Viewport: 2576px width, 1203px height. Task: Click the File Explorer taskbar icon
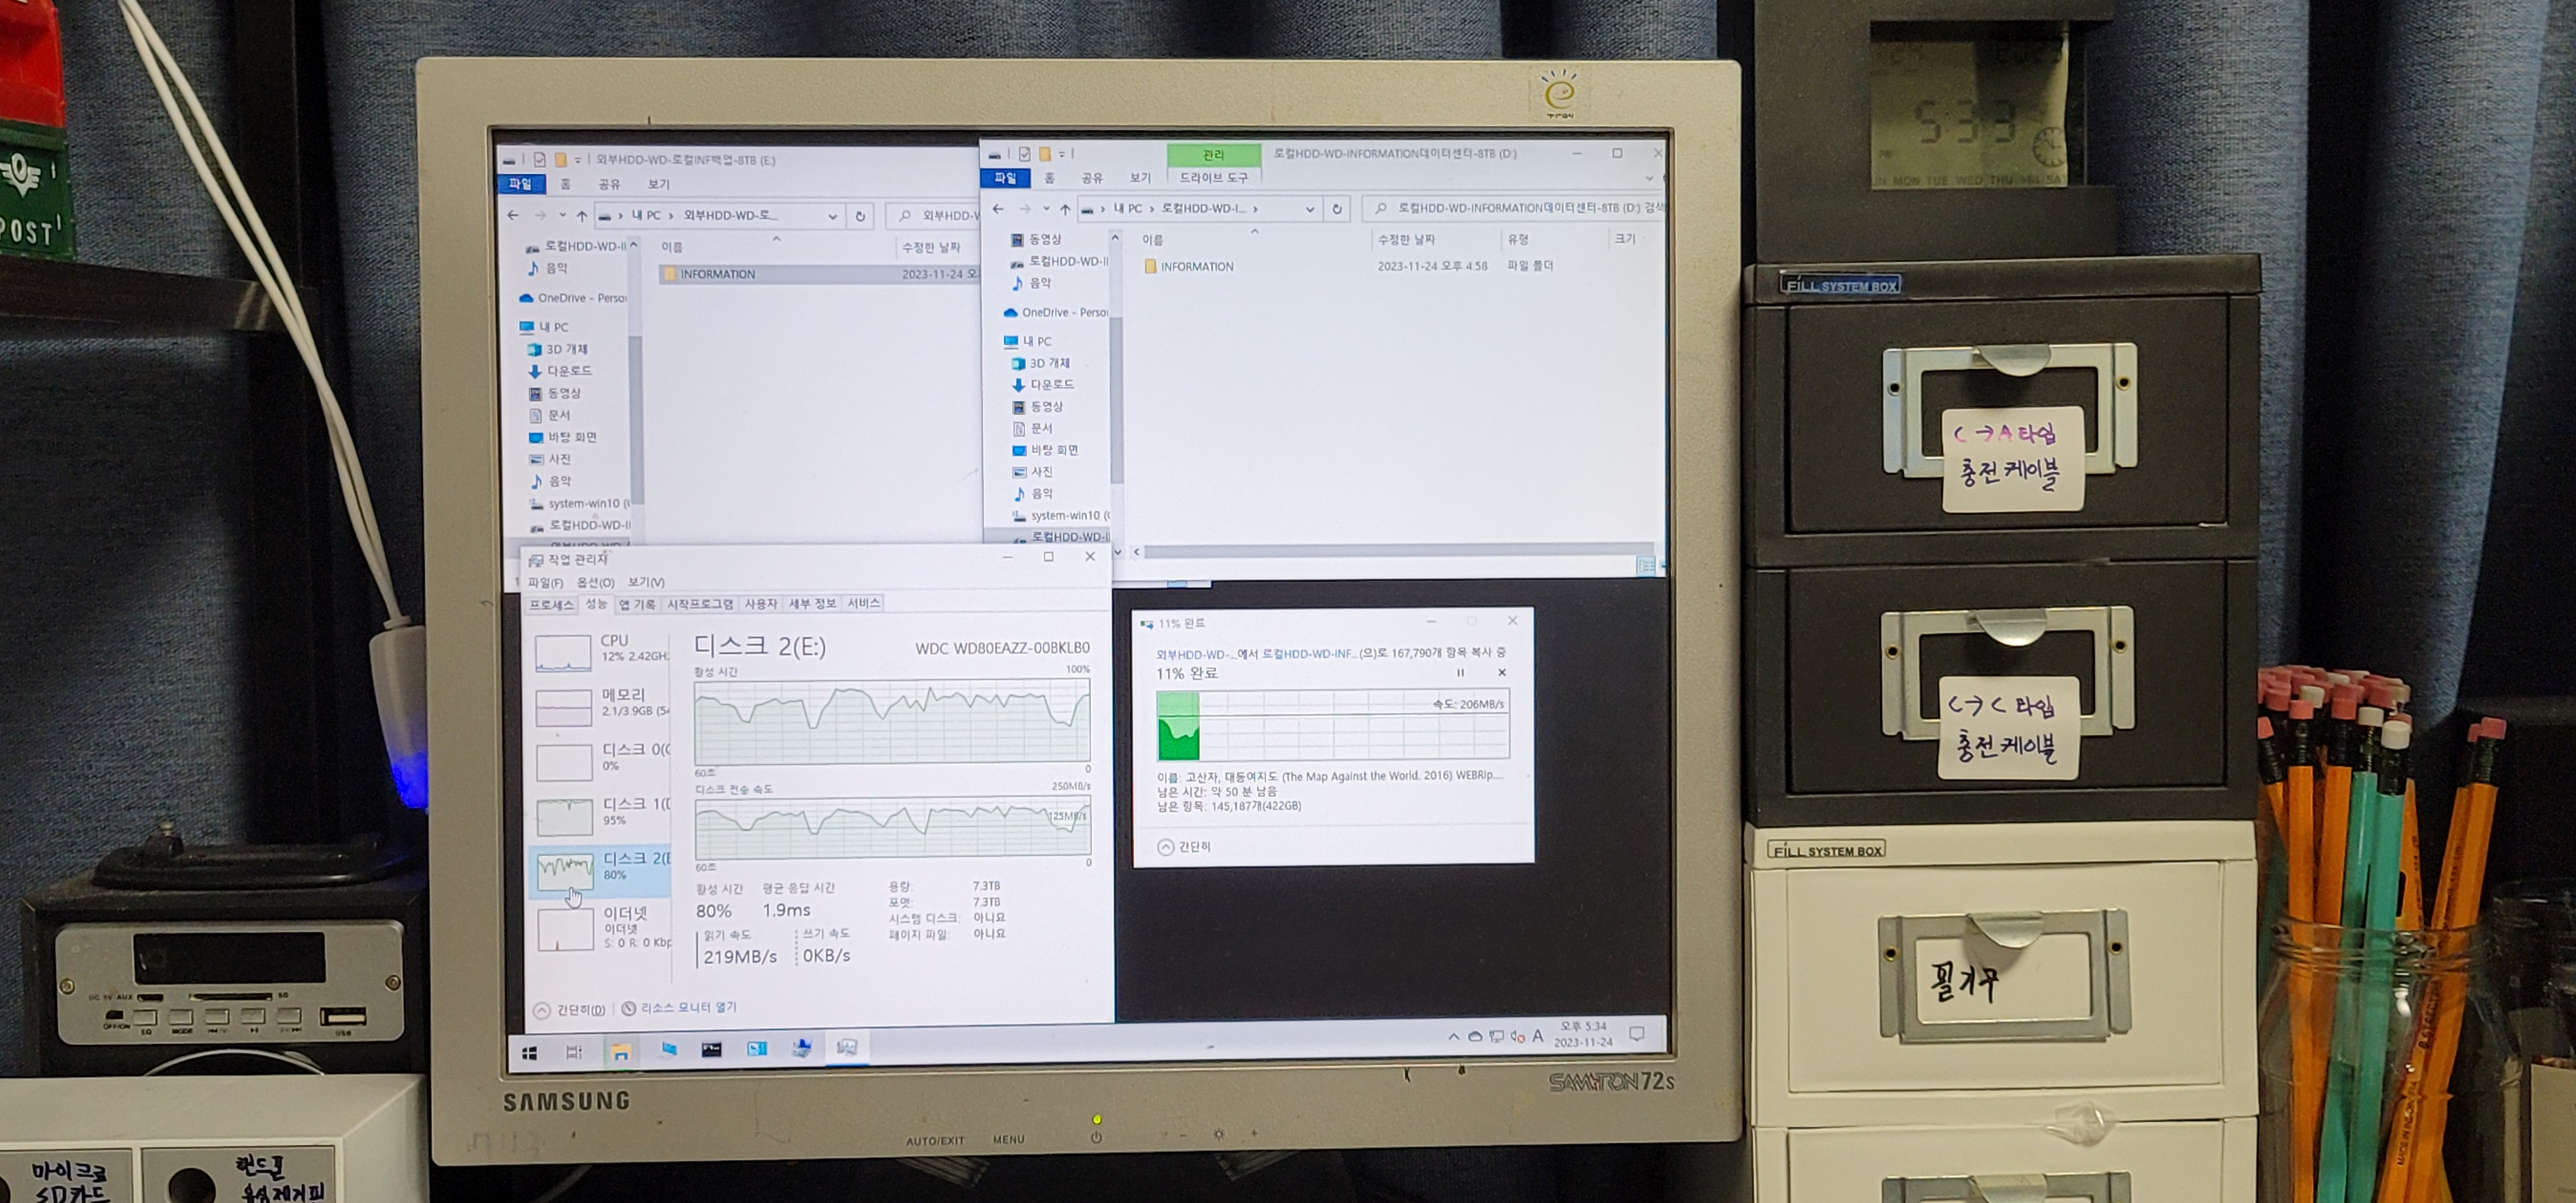[621, 1051]
